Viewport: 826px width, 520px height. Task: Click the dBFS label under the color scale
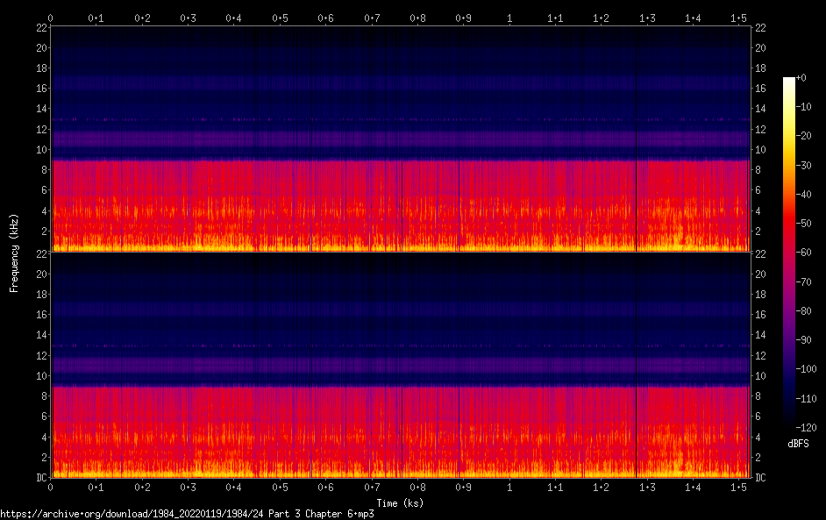coord(798,445)
